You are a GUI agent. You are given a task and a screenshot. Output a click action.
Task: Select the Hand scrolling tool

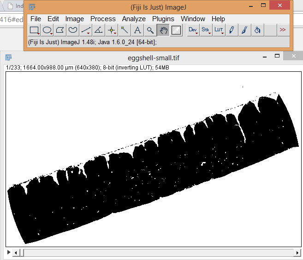pos(163,30)
